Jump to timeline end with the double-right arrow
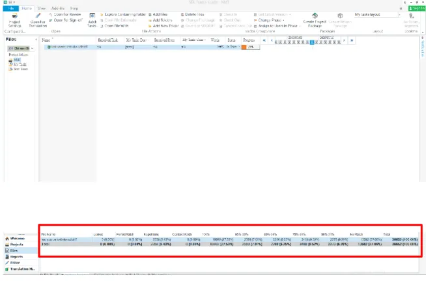The height and width of the screenshot is (281, 426). click(352, 40)
